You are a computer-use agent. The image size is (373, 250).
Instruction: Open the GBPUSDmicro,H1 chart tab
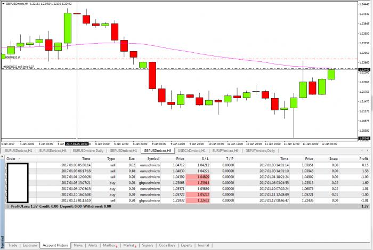pyautogui.click(x=123, y=151)
